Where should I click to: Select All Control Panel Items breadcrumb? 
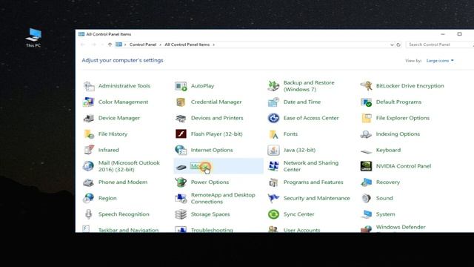(187, 44)
